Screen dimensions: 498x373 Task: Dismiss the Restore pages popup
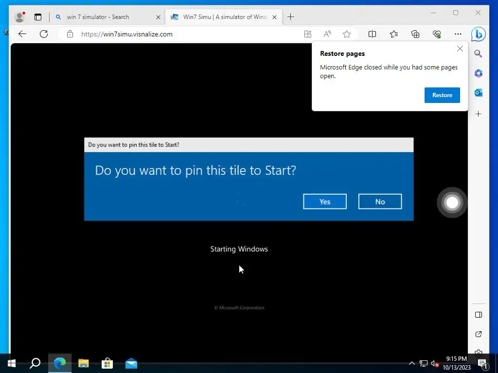tap(460, 49)
